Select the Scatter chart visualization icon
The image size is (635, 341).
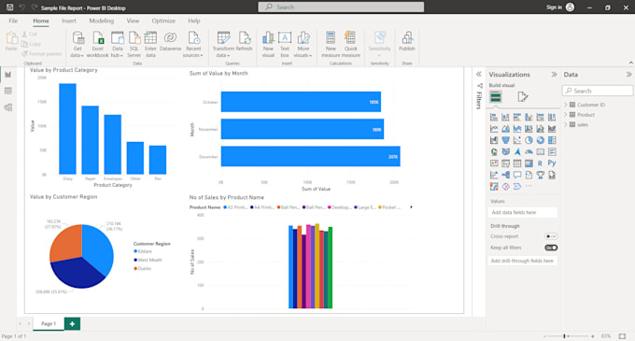pyautogui.click(x=517, y=140)
